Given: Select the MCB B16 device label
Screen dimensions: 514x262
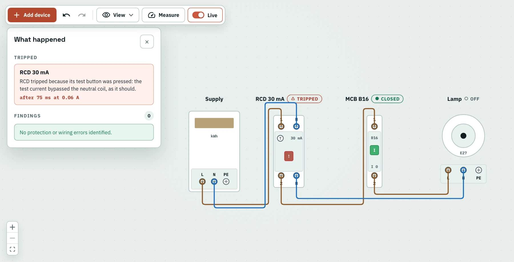Looking at the screenshot, I should [x=357, y=99].
